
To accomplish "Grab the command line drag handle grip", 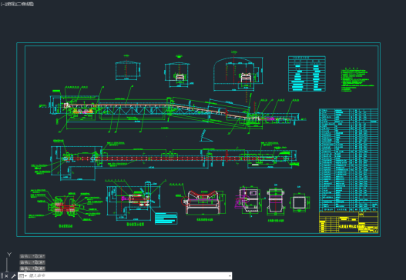I will click(2, 276).
